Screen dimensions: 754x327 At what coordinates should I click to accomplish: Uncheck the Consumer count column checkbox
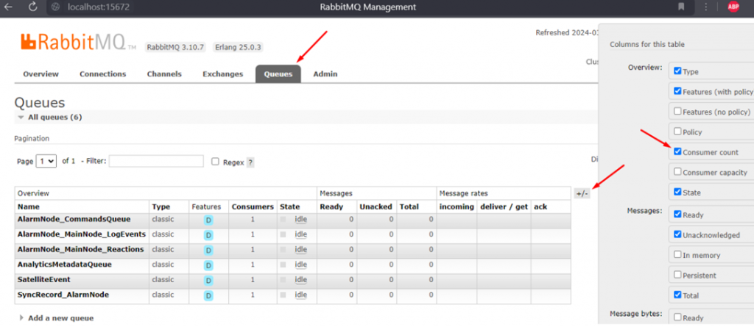677,152
